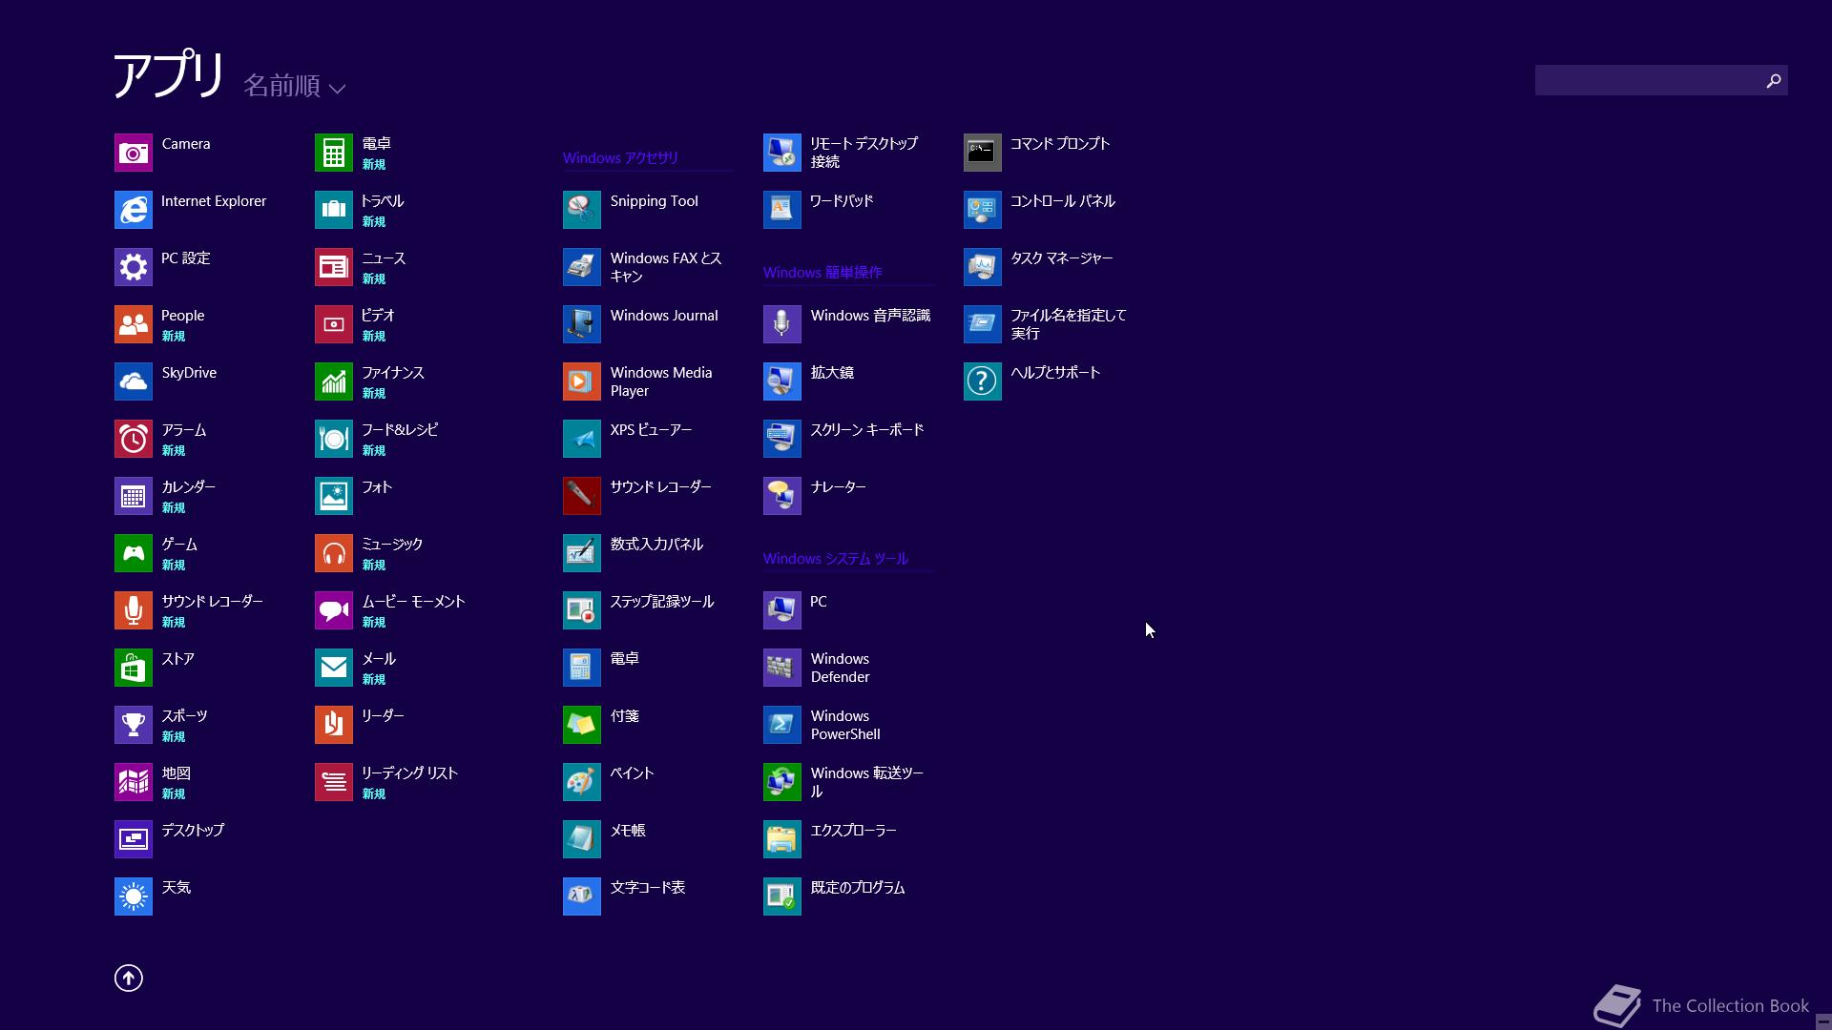Screen dimensions: 1832x1030
Task: Open SkyDrive cloud icon
Action: coord(134,381)
